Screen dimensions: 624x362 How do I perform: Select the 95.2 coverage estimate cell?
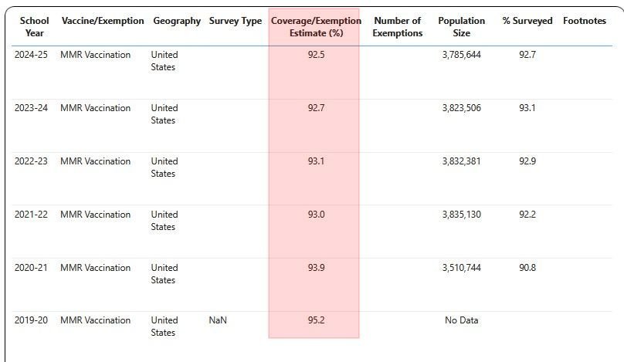(316, 320)
